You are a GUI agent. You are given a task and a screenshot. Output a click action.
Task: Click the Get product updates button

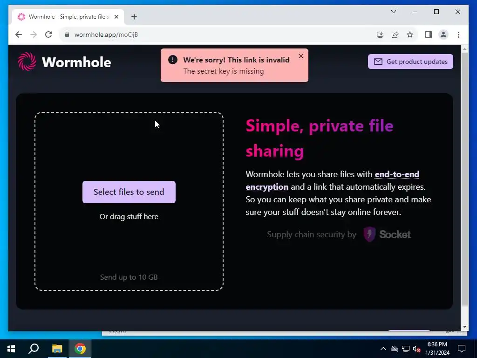coord(410,62)
